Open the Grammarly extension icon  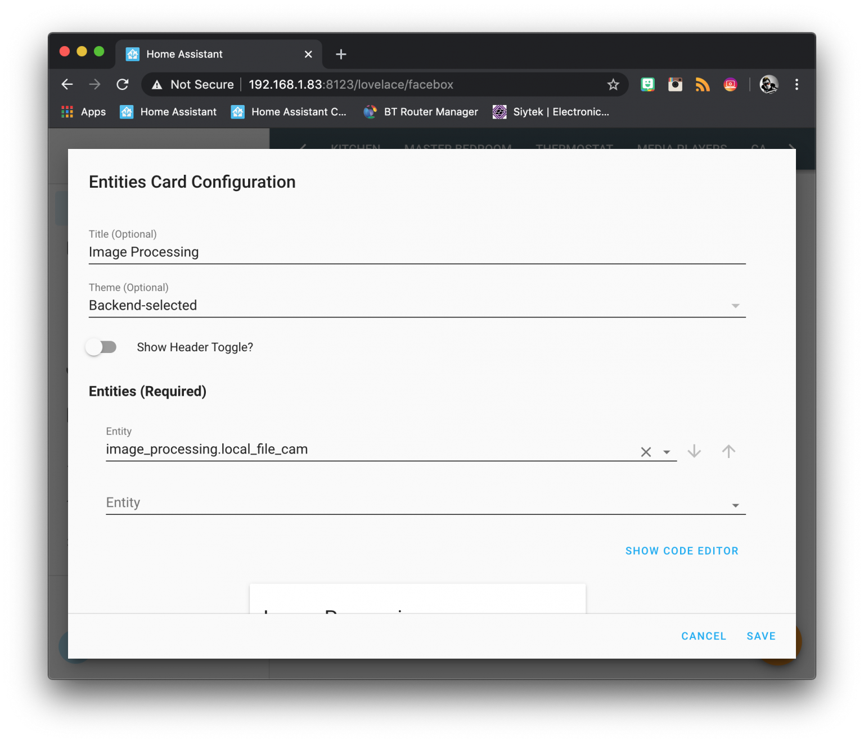(x=647, y=84)
